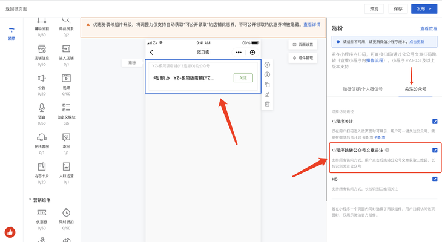
Task: Edit component with pencil icon
Action: pyautogui.click(x=267, y=94)
